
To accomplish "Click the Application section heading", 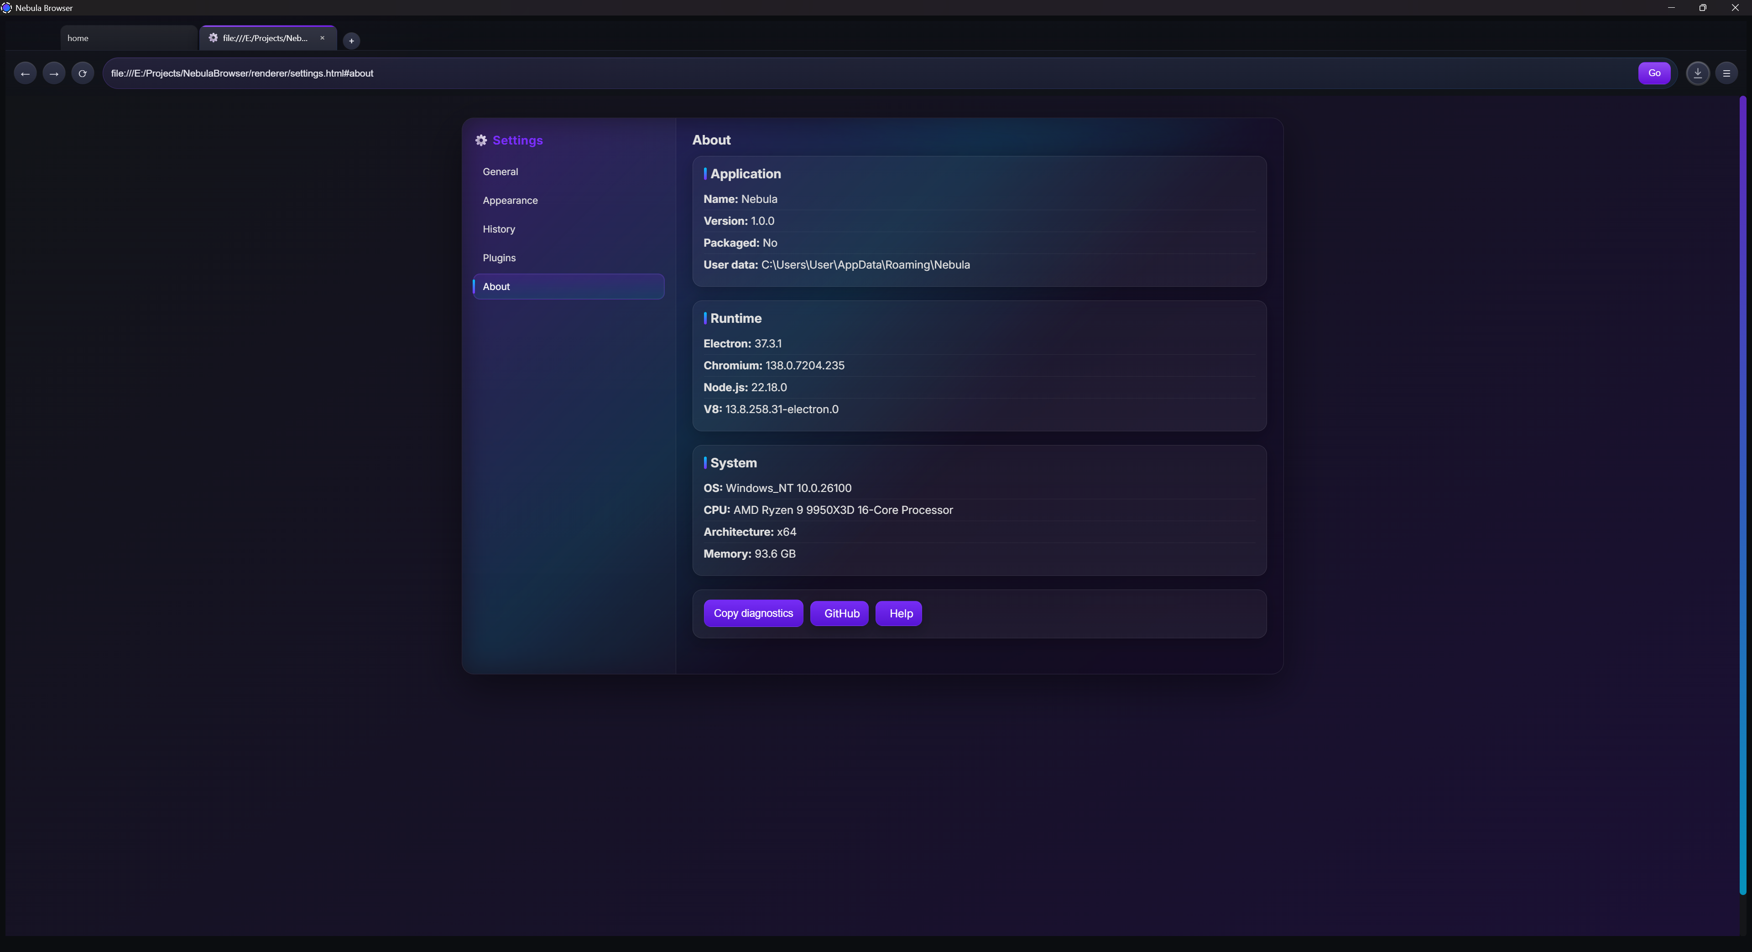I will tap(746, 174).
